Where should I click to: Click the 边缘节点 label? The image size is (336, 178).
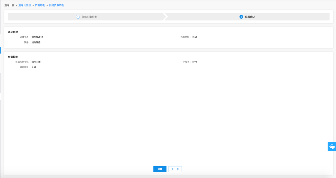coord(24,37)
